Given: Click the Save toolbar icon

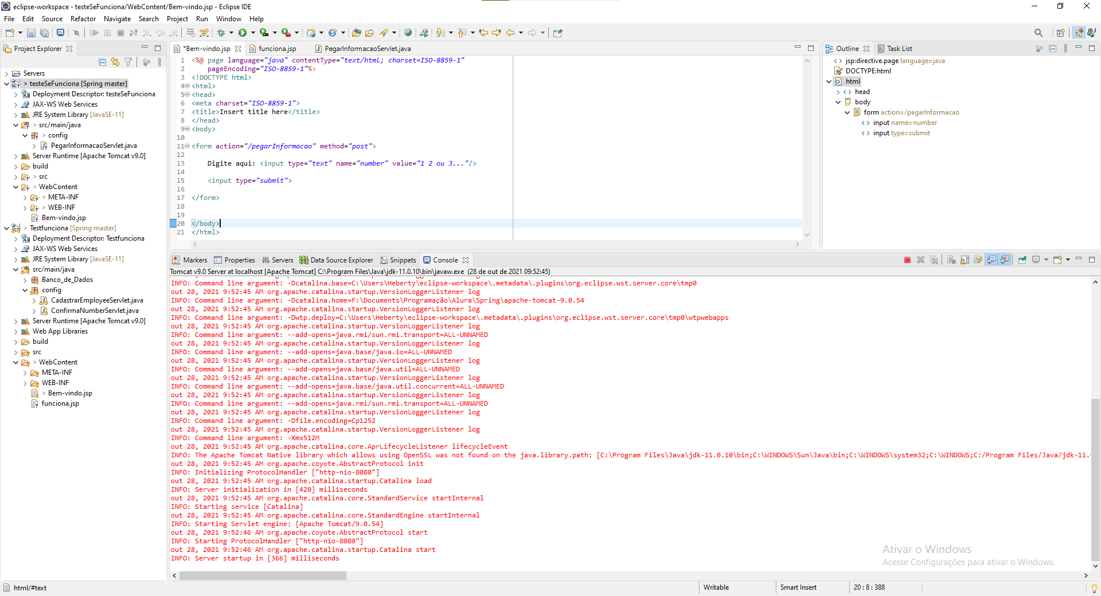Looking at the screenshot, I should (x=31, y=33).
